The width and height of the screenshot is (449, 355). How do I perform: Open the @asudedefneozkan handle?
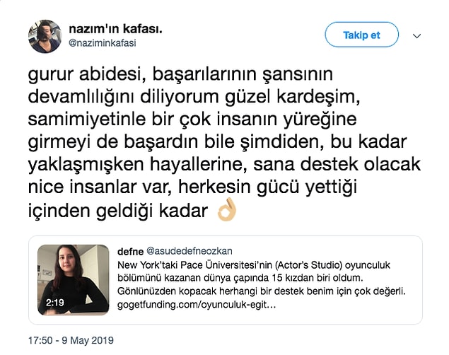[x=189, y=251]
